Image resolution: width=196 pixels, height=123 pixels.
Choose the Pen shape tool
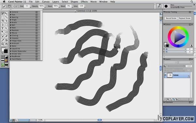3,25
